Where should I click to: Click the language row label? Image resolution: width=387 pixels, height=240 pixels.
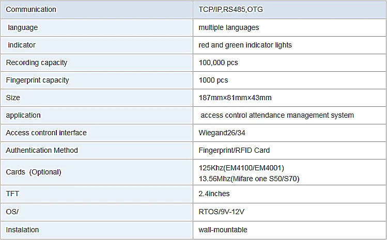tap(23, 27)
